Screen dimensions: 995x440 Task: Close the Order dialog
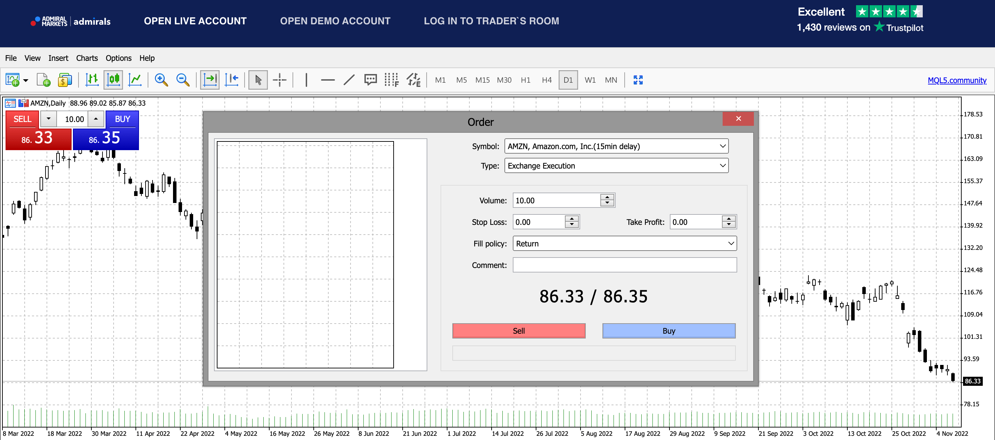click(738, 119)
